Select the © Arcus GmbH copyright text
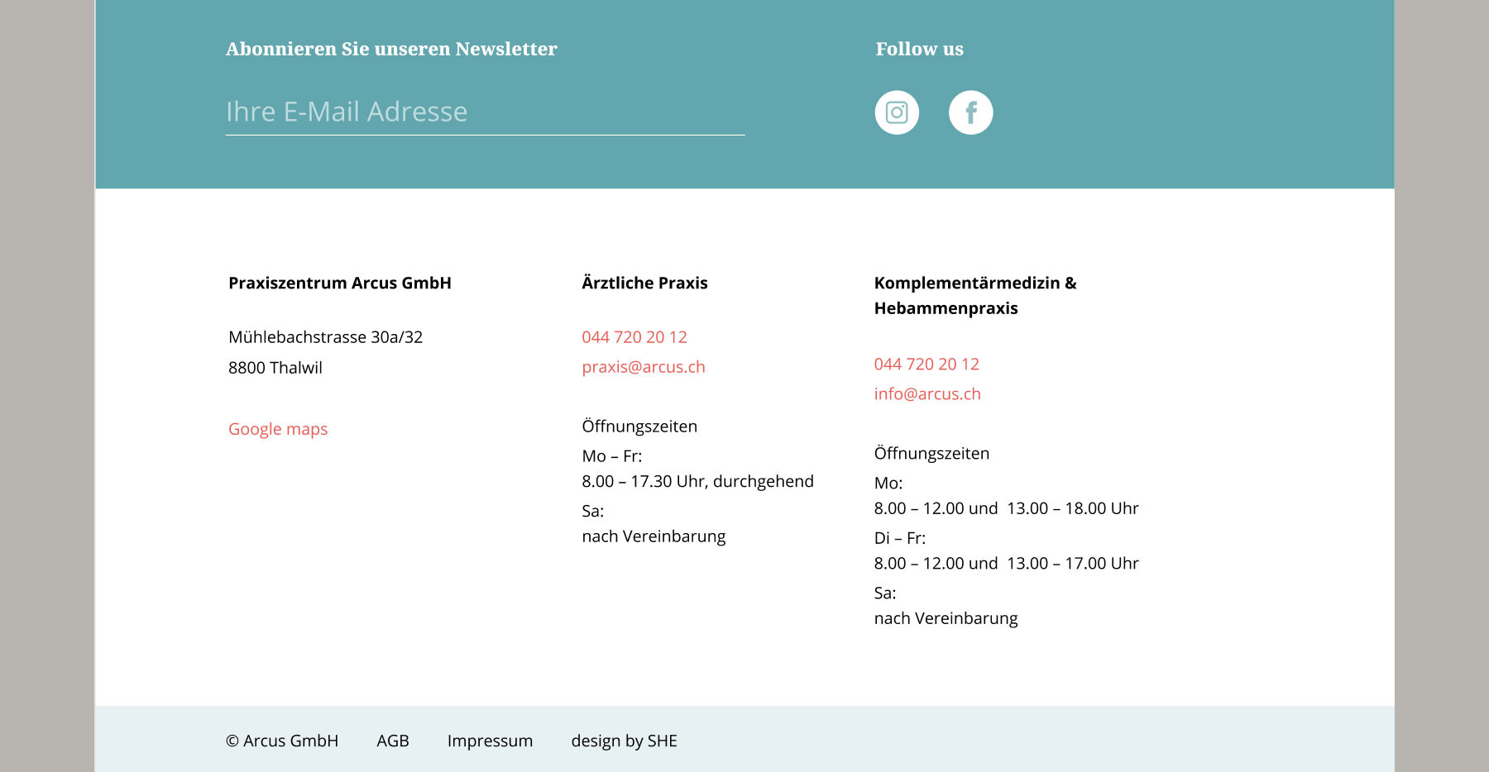 tap(282, 741)
